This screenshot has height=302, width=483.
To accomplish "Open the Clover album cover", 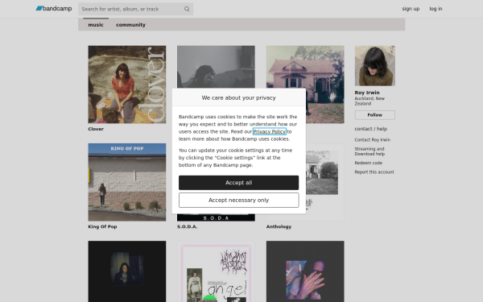I will (x=127, y=85).
